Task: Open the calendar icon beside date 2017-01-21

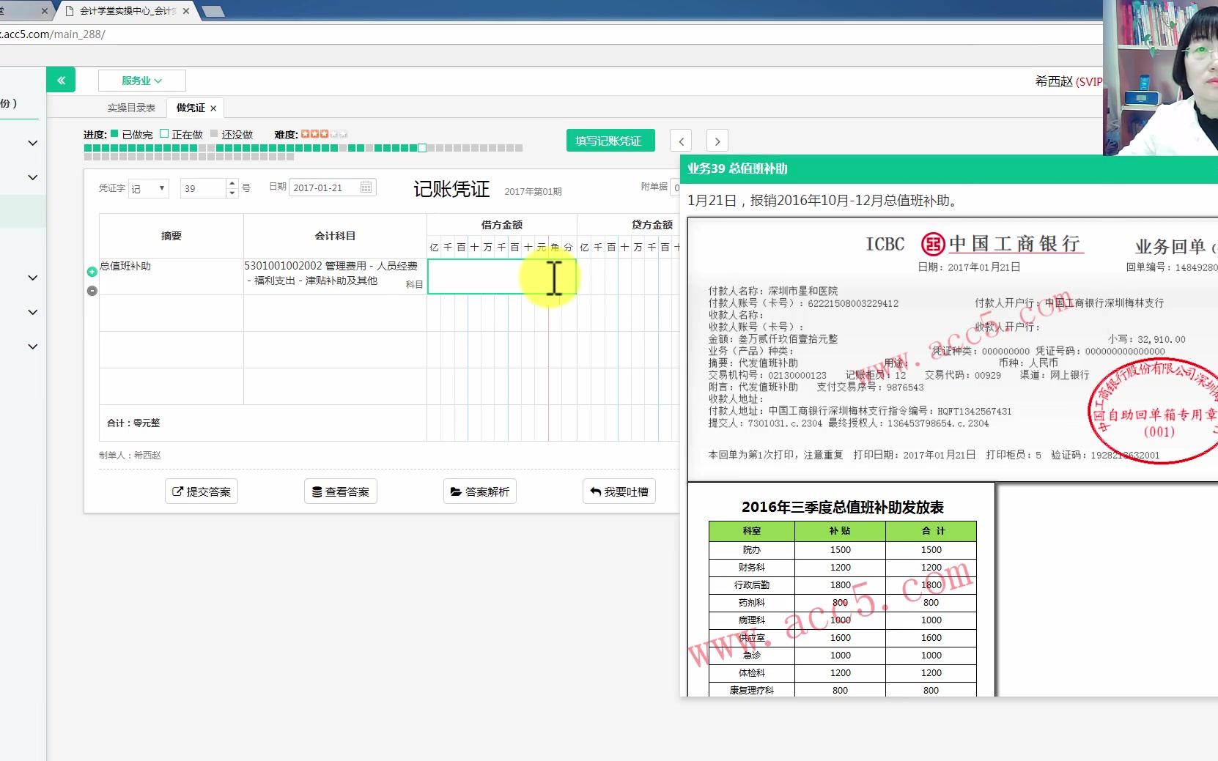Action: click(x=366, y=187)
